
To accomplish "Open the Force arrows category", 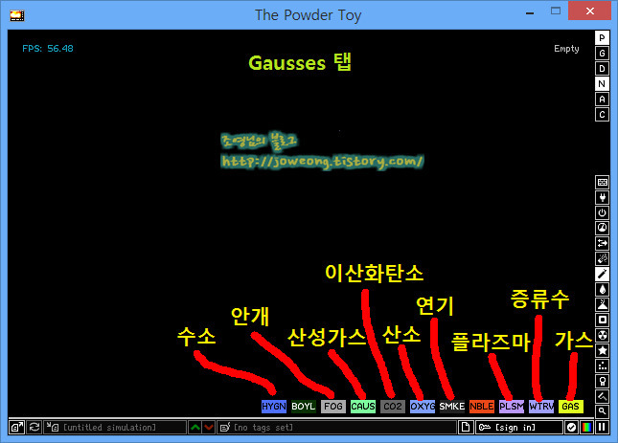I will coord(602,244).
